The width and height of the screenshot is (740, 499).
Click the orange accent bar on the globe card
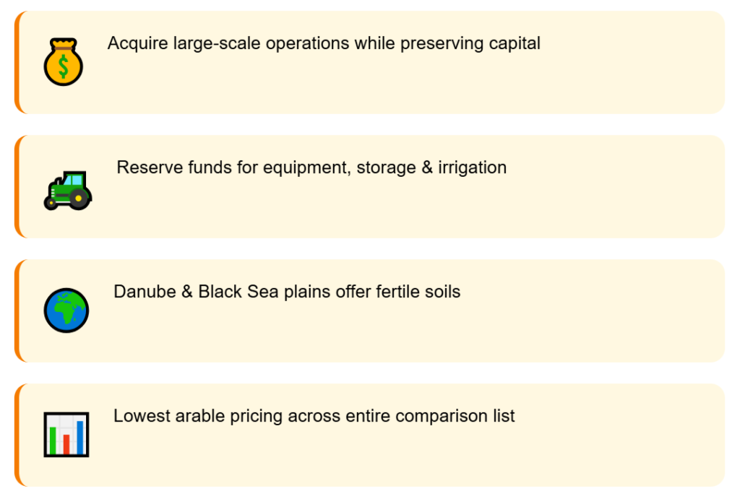point(17,311)
